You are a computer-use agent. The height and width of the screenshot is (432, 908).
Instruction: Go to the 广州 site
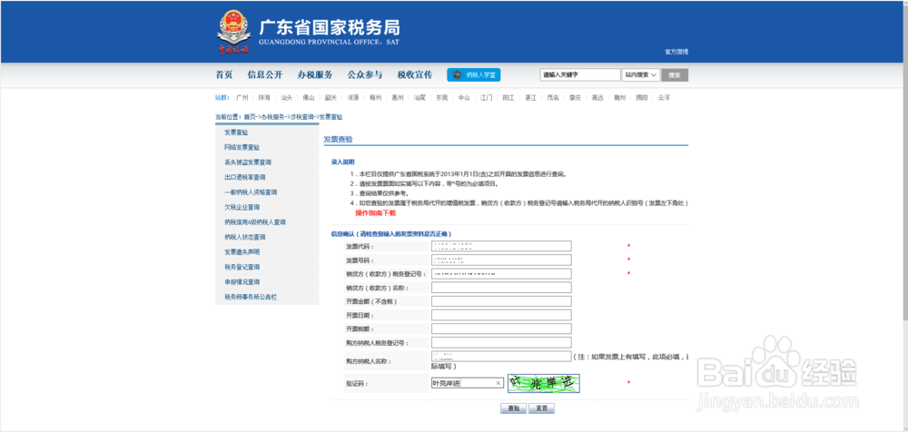point(242,98)
